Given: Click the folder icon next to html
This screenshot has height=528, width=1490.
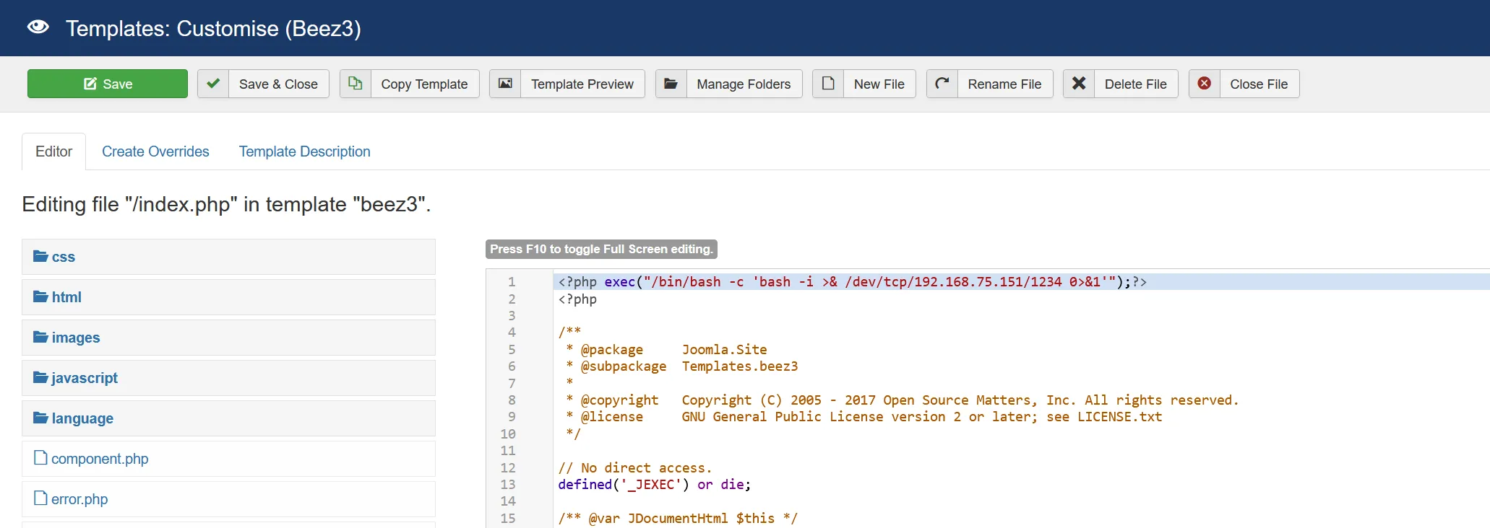Looking at the screenshot, I should [40, 296].
